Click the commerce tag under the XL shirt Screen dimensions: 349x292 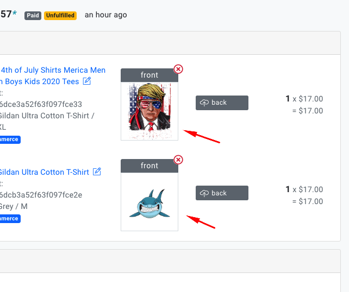tap(10, 139)
